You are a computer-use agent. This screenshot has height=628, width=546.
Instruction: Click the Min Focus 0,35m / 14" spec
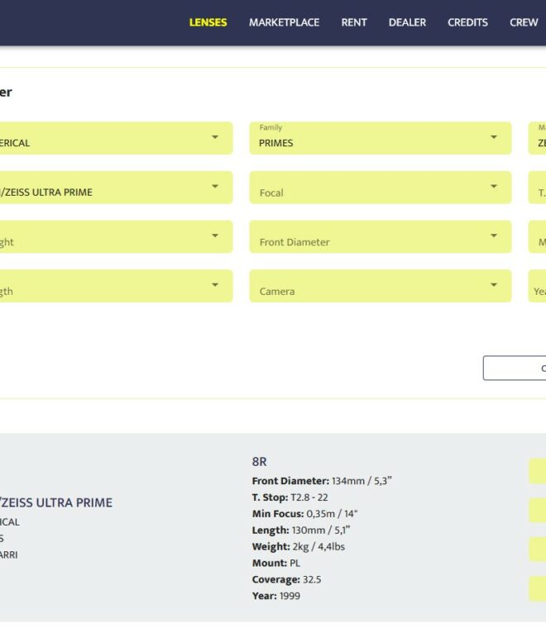(304, 514)
